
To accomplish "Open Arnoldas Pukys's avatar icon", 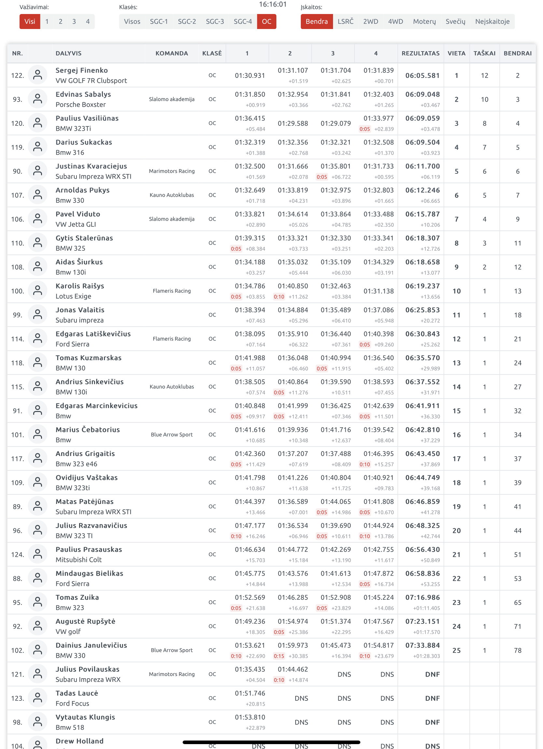I will [38, 195].
